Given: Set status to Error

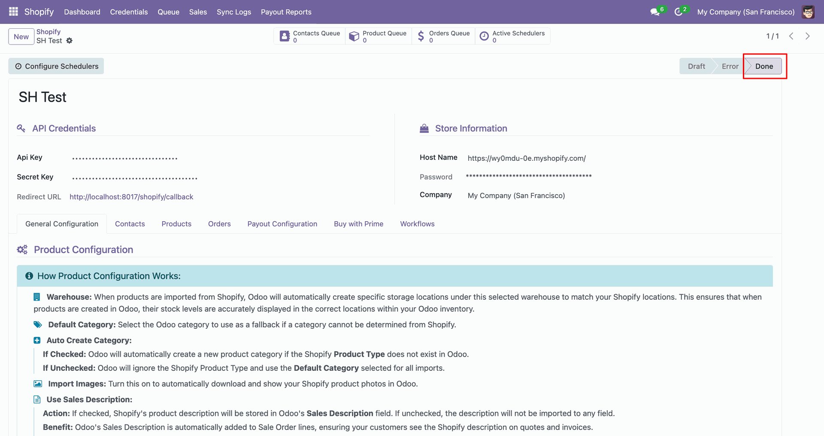Looking at the screenshot, I should click(730, 66).
